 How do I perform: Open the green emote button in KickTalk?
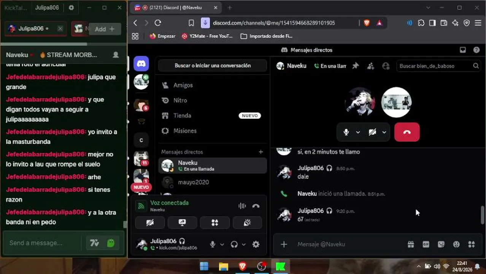111,243
